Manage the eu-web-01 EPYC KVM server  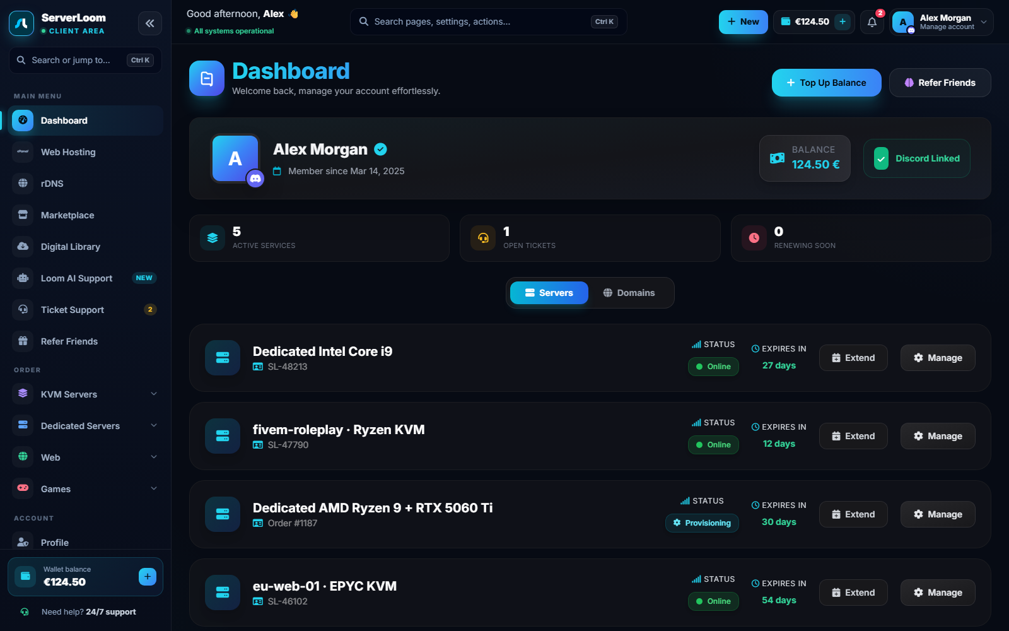pos(938,593)
